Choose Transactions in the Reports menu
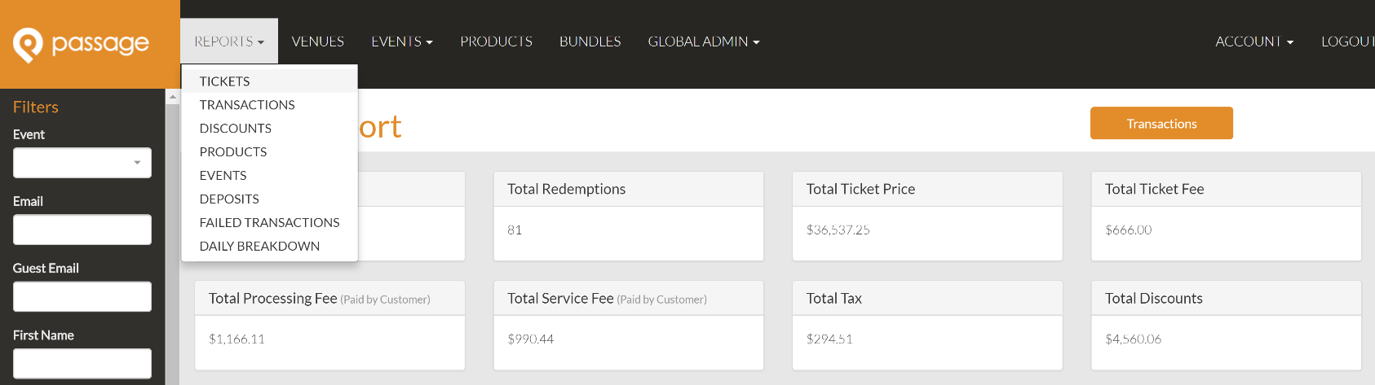 pos(269,105)
